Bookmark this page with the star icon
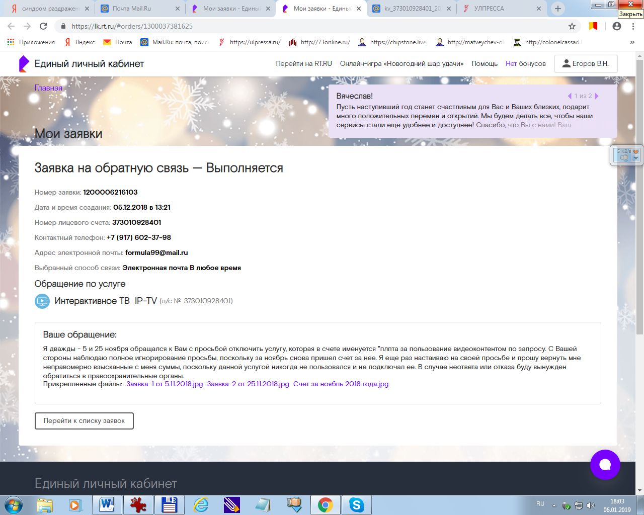The width and height of the screenshot is (644, 515). [x=572, y=26]
